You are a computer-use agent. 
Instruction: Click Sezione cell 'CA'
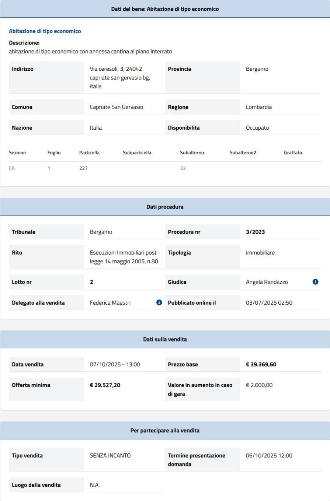12,169
